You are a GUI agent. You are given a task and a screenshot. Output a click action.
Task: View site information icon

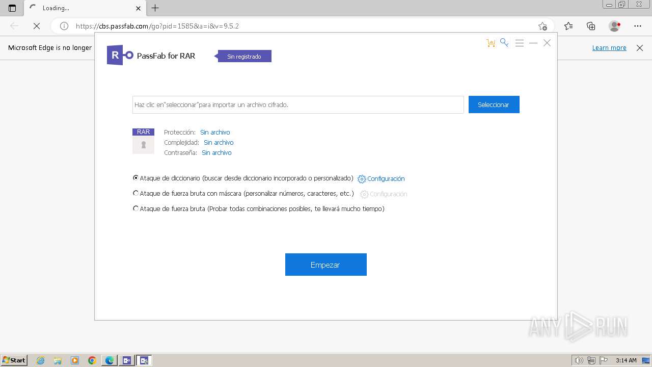pyautogui.click(x=64, y=26)
